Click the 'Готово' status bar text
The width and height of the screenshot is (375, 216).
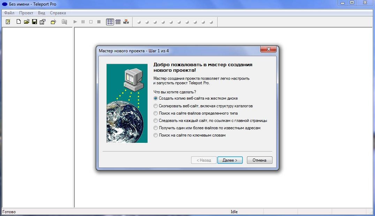point(9,212)
